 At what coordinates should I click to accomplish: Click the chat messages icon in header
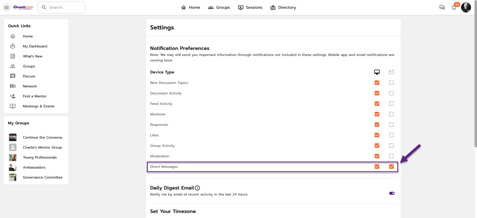442,7
